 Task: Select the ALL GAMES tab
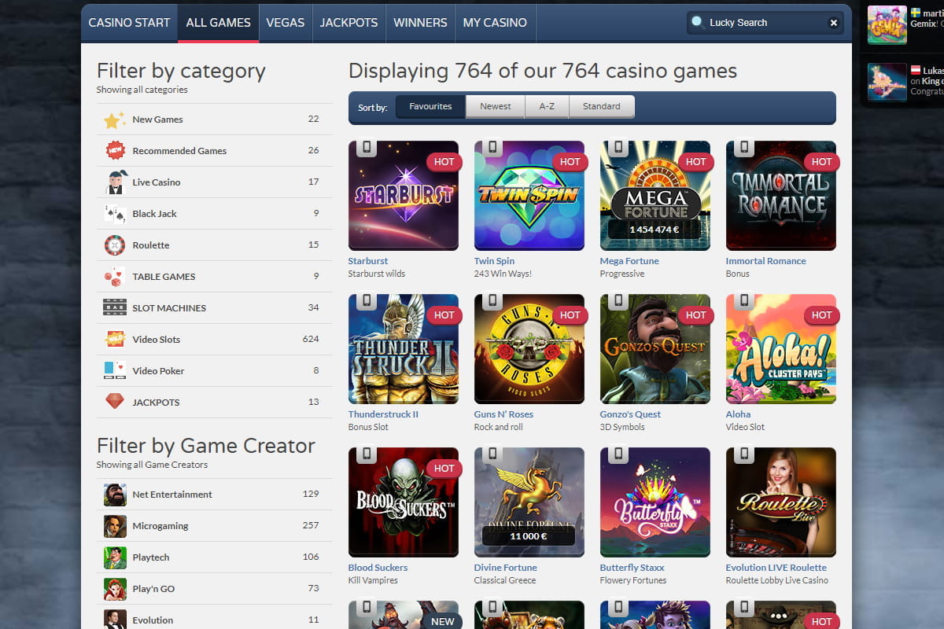(x=219, y=23)
